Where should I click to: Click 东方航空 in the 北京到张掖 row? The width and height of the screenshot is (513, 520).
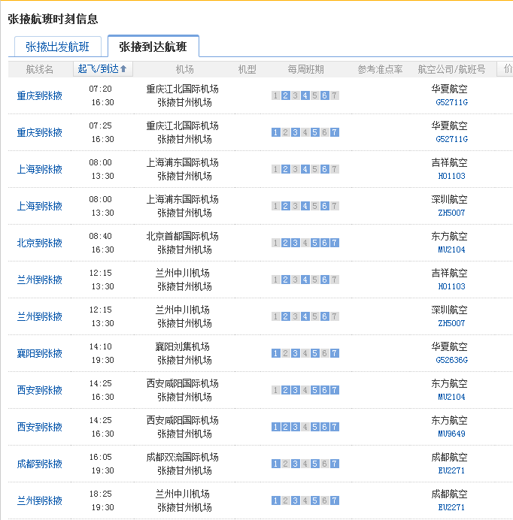click(449, 237)
